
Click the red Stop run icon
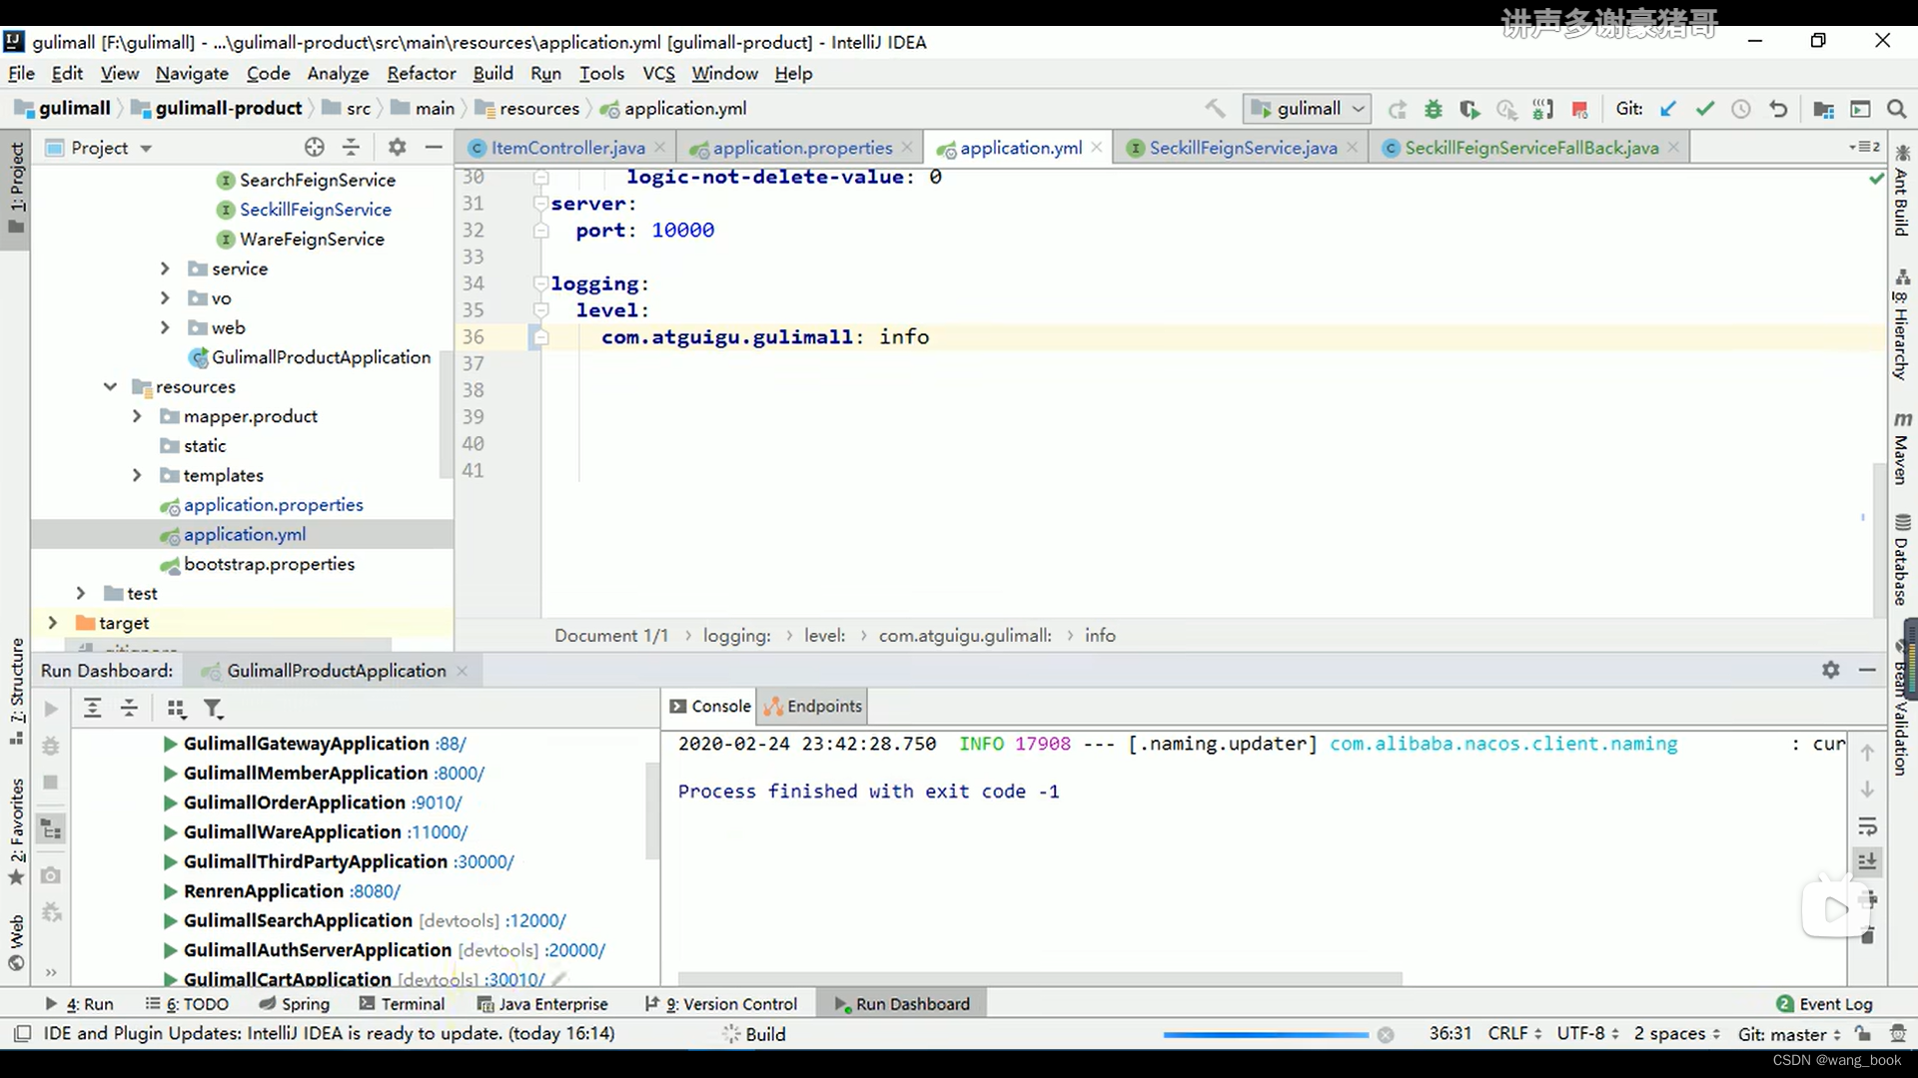tap(1579, 109)
